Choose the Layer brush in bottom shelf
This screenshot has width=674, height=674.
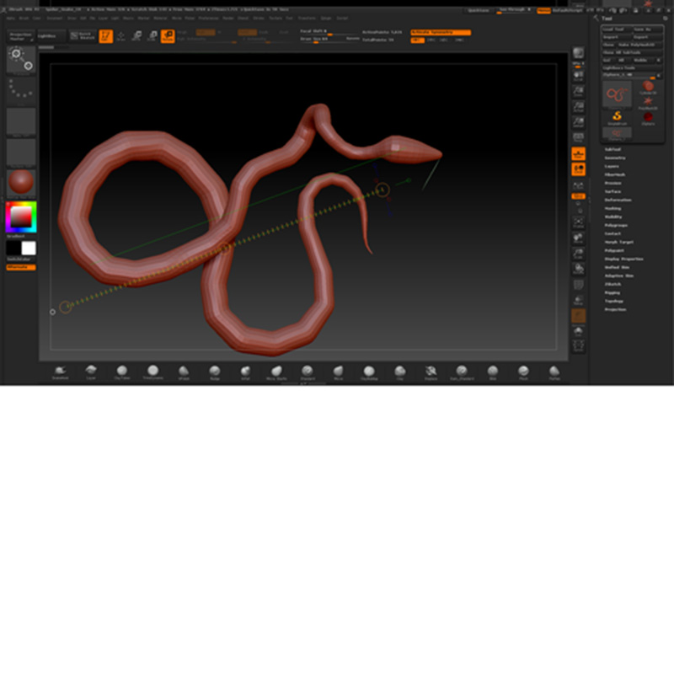click(x=91, y=372)
